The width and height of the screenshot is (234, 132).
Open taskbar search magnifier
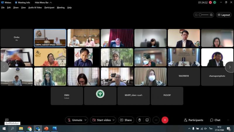point(12,128)
